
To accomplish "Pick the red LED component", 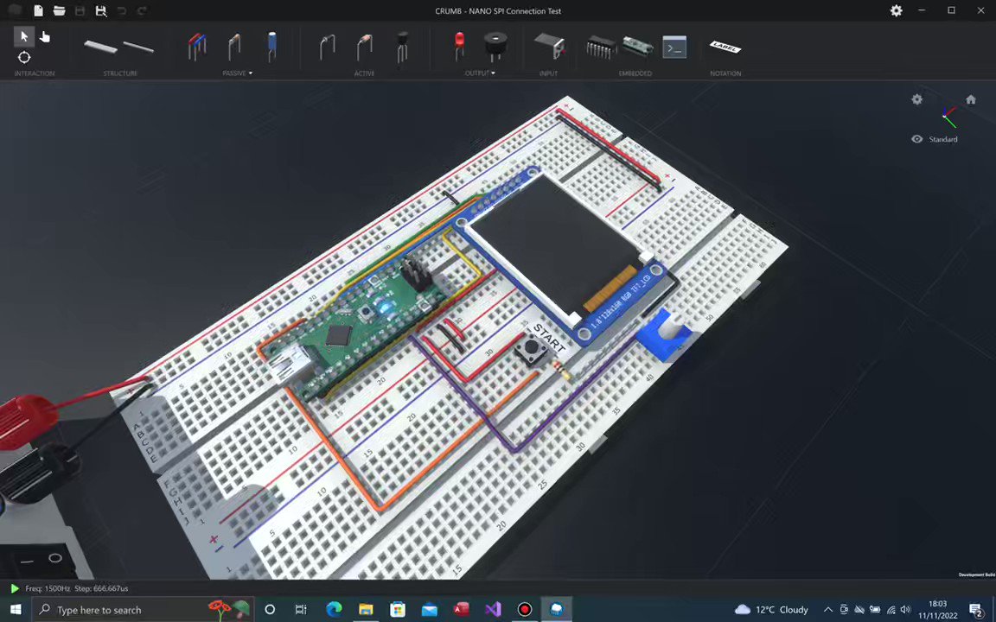I will pyautogui.click(x=458, y=47).
